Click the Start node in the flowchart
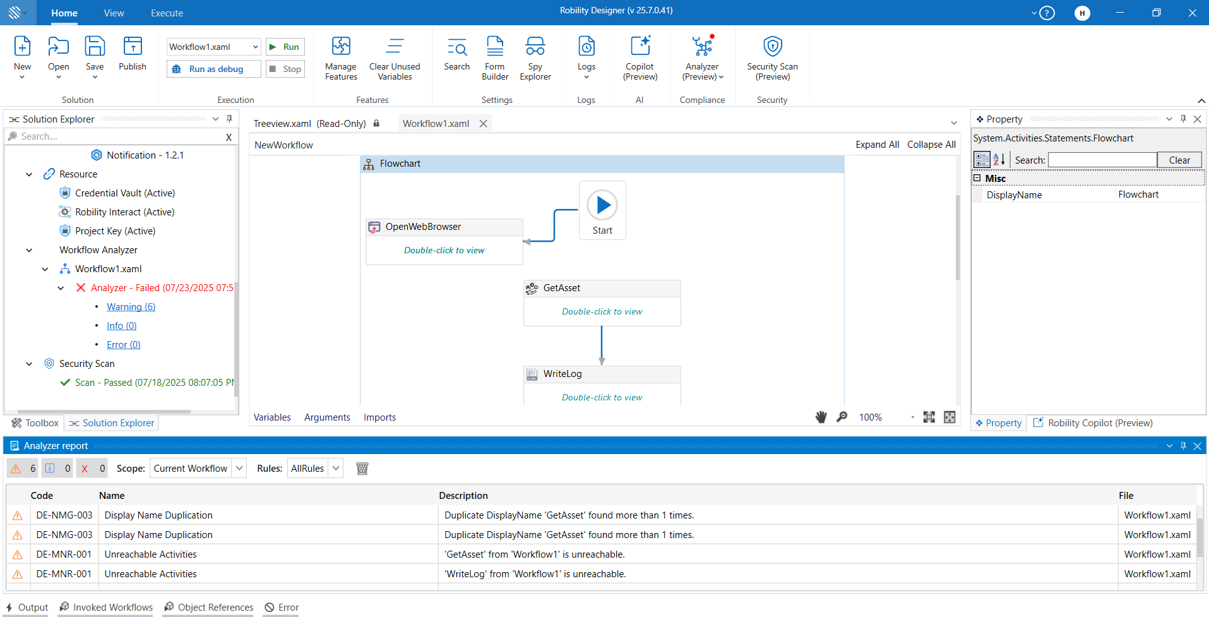 tap(602, 210)
